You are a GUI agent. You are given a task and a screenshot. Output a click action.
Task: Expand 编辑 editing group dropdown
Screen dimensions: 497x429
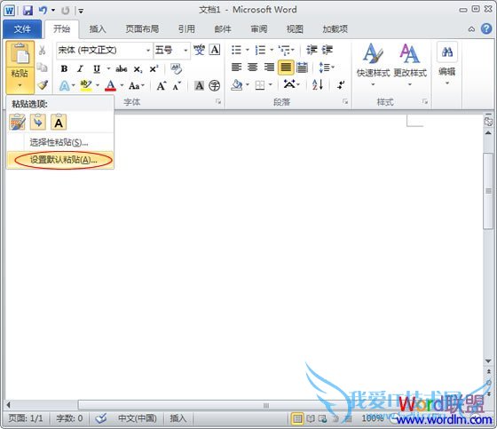tap(447, 83)
